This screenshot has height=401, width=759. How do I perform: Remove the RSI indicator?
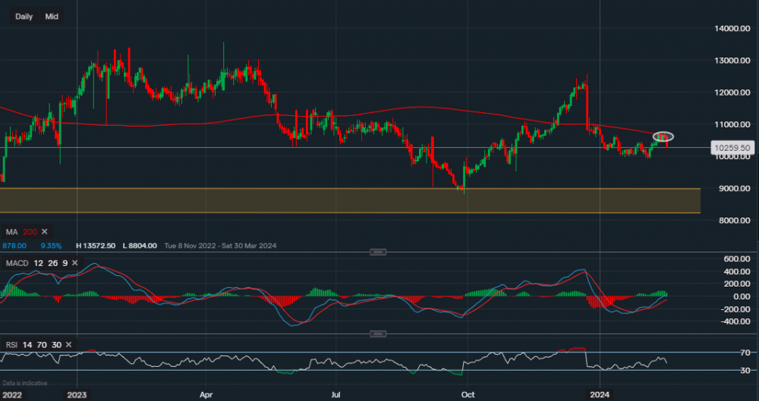[x=68, y=345]
